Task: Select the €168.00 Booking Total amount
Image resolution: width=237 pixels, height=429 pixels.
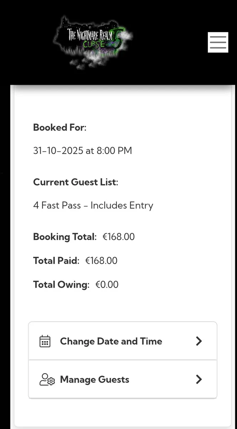Action: 118,237
